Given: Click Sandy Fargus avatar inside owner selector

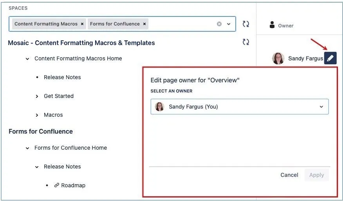Looking at the screenshot, I should (x=159, y=107).
